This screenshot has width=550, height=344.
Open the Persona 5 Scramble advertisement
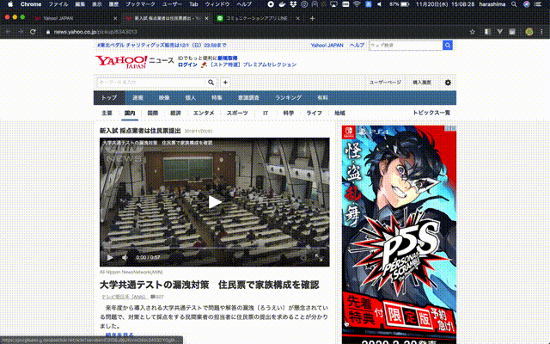pos(399,235)
